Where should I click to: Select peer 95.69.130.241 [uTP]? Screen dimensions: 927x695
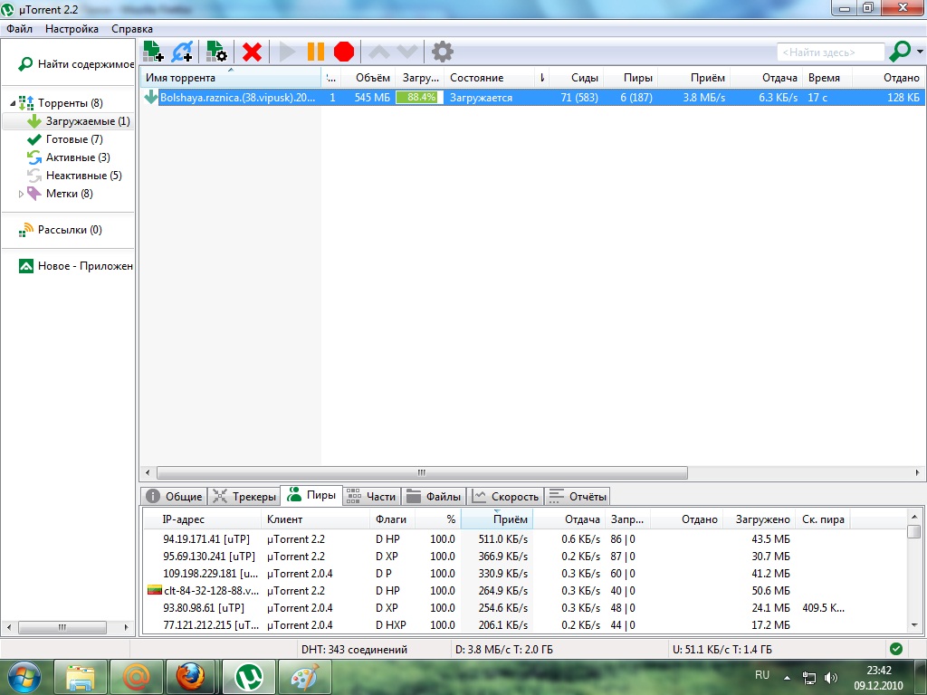click(x=525, y=557)
